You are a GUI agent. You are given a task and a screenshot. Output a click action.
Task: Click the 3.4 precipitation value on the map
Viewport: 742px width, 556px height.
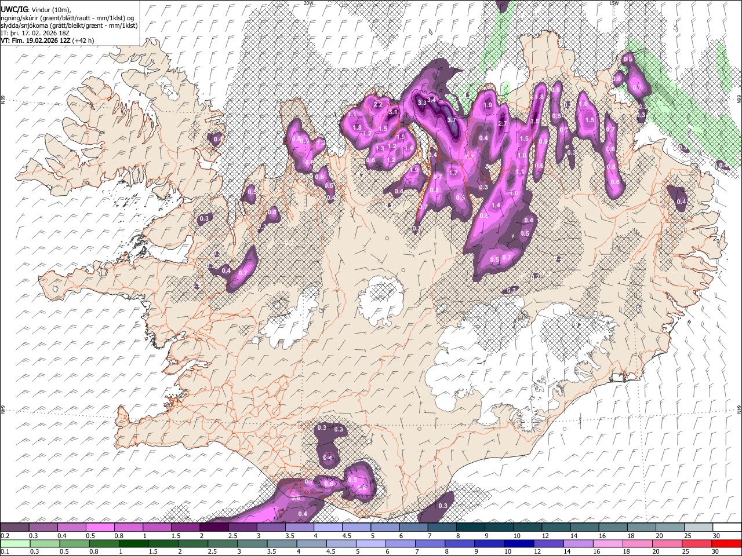point(431,100)
